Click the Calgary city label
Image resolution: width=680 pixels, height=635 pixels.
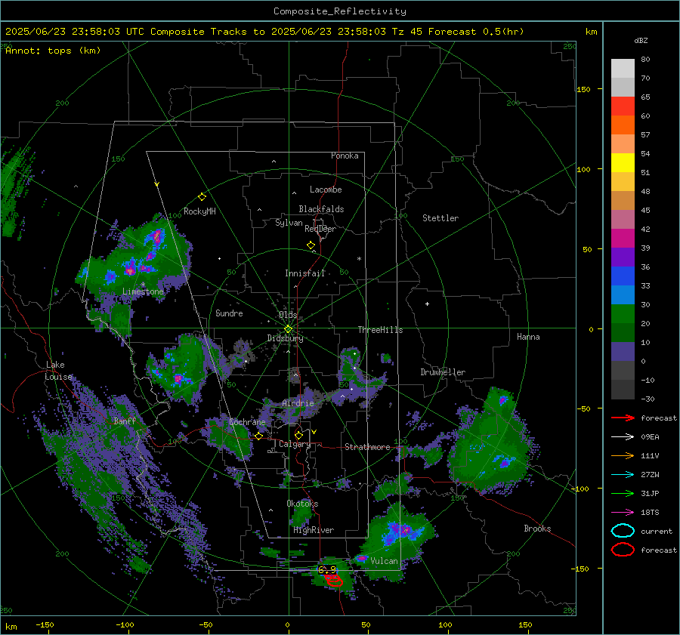click(295, 444)
